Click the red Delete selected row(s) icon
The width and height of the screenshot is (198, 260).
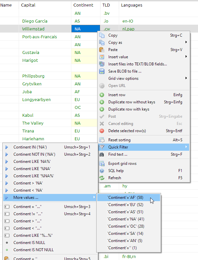tap(102, 131)
